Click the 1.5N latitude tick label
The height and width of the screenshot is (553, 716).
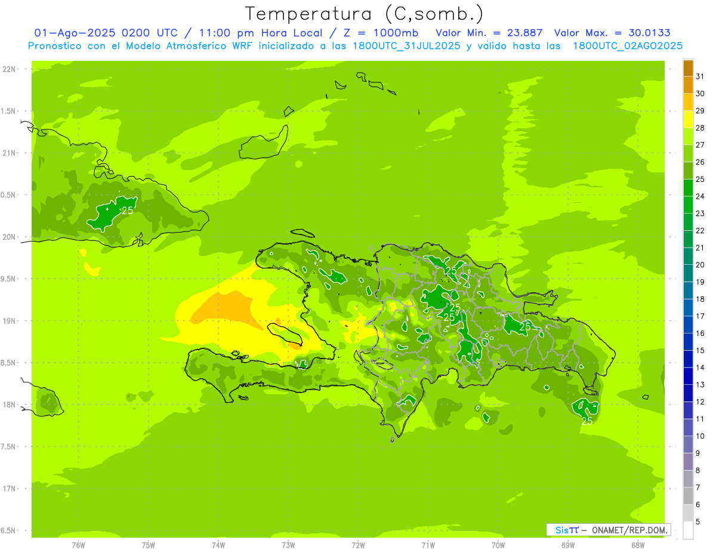click(x=8, y=112)
